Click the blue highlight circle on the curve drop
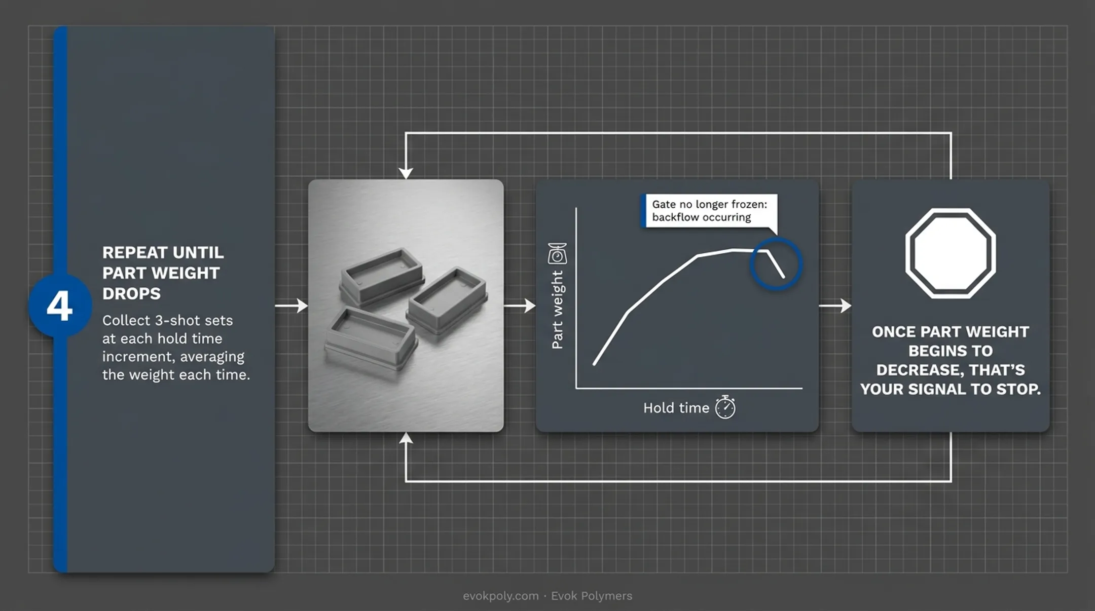 [x=776, y=263]
